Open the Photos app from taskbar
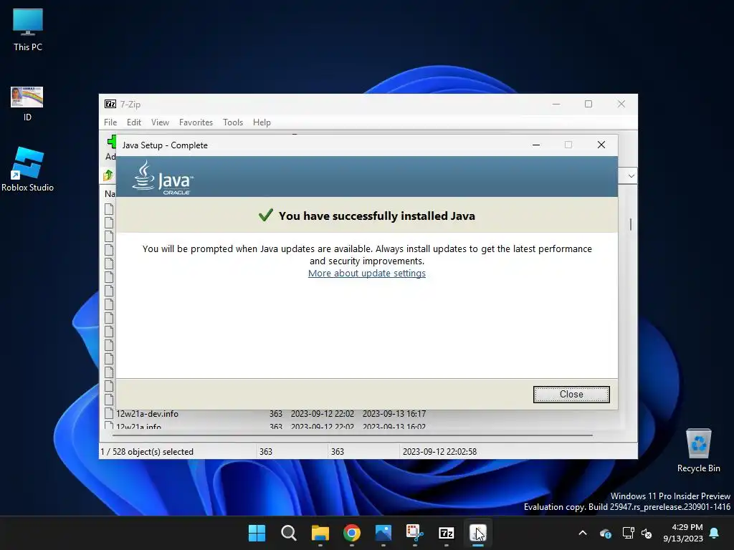This screenshot has height=550, width=734. point(383,533)
